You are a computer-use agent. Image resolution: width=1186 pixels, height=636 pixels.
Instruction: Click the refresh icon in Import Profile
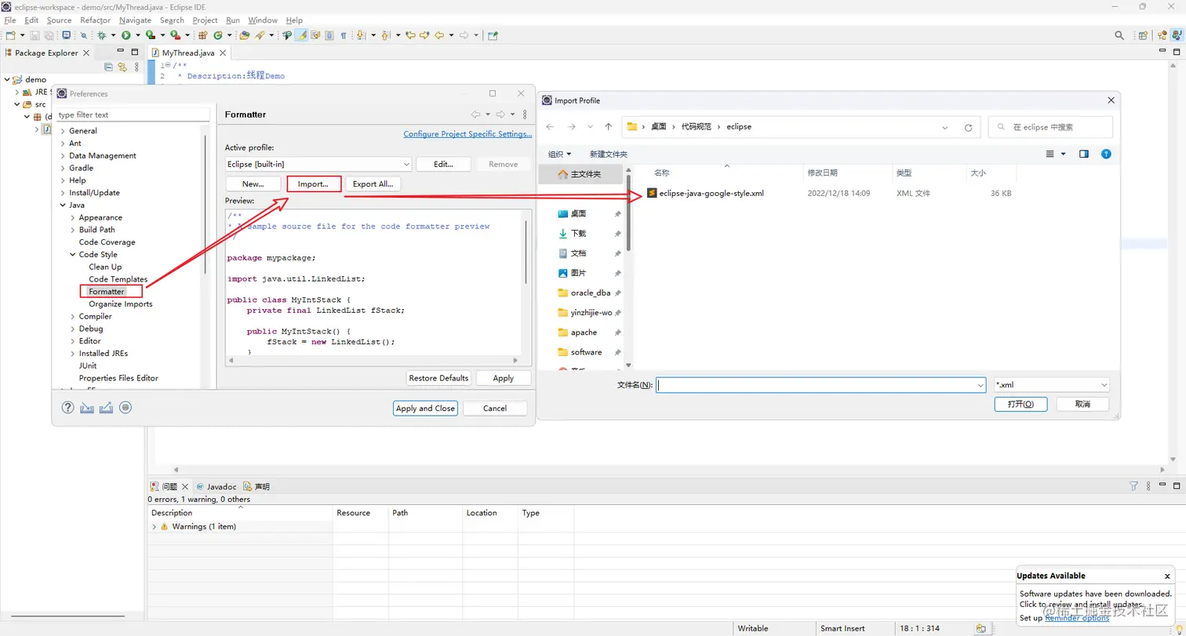click(968, 127)
